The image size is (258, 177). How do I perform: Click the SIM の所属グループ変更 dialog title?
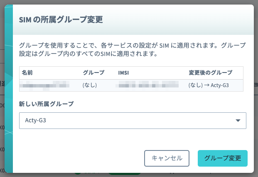pos(61,19)
